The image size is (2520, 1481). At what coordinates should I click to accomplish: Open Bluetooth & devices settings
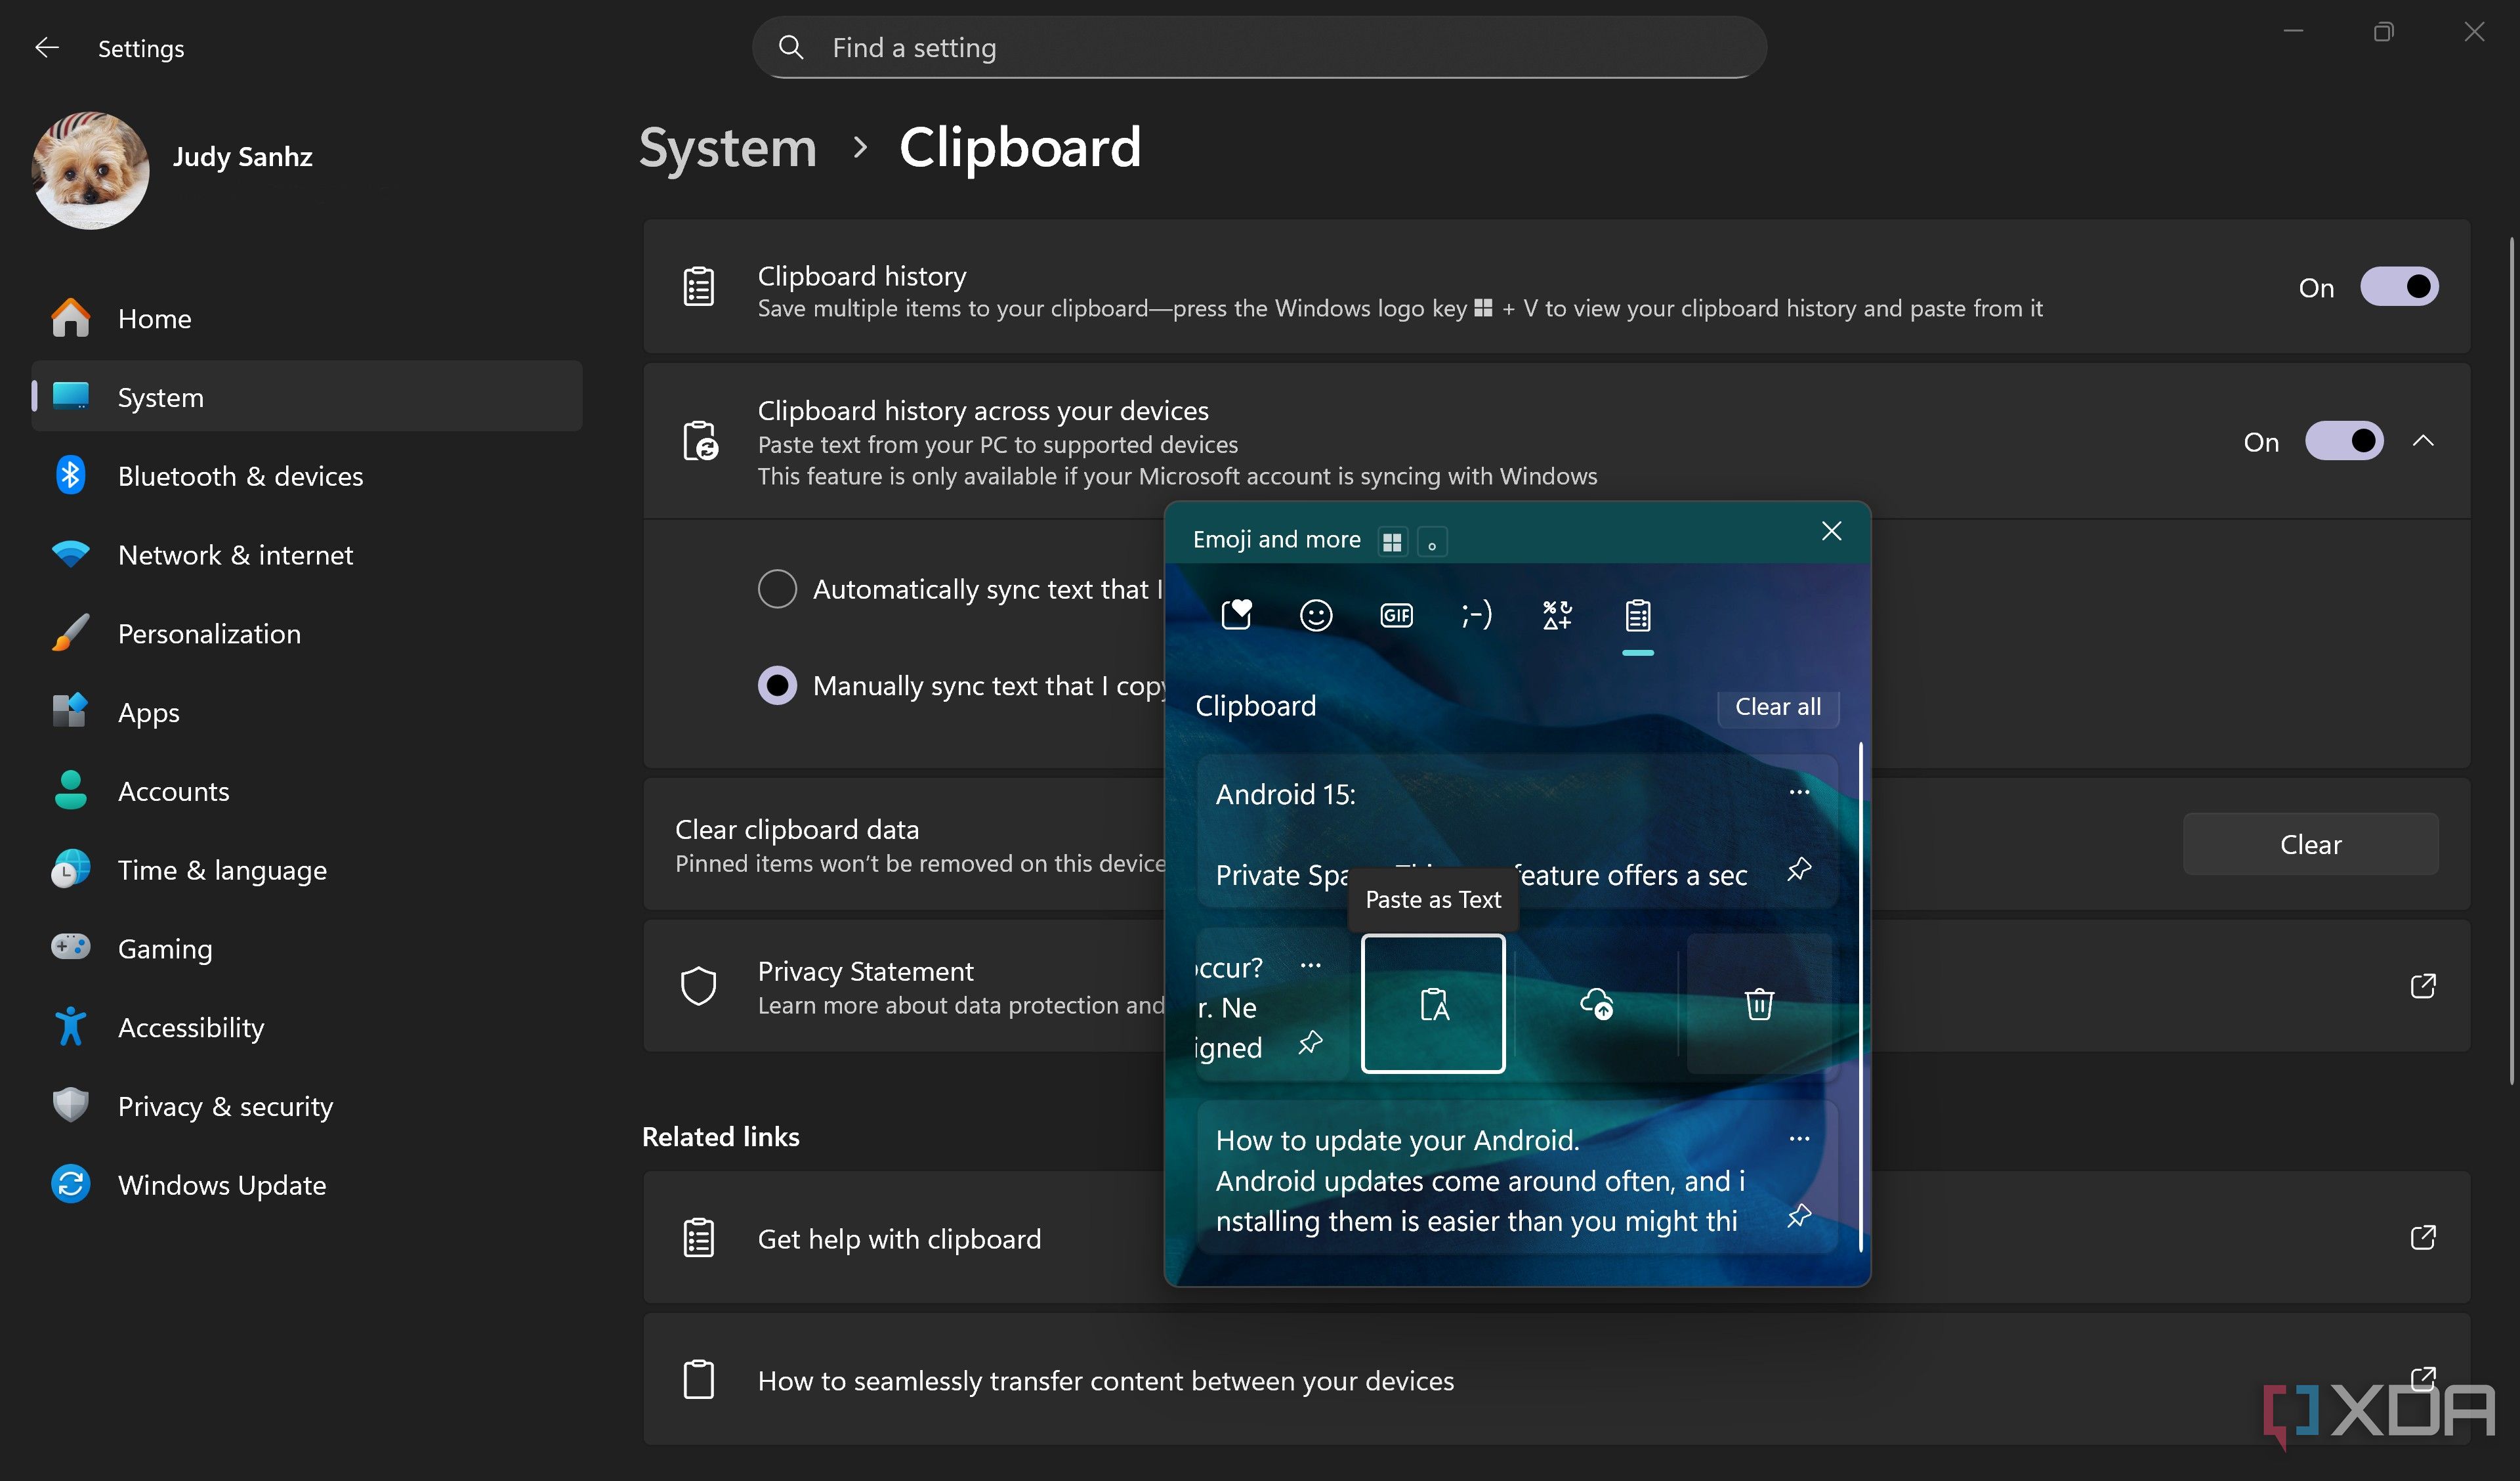pos(307,475)
